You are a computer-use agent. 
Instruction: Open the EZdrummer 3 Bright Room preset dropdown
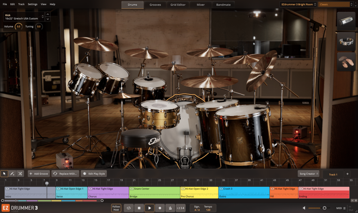coord(298,5)
